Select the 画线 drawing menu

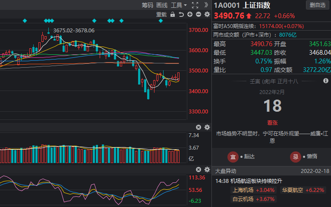coord(162,5)
